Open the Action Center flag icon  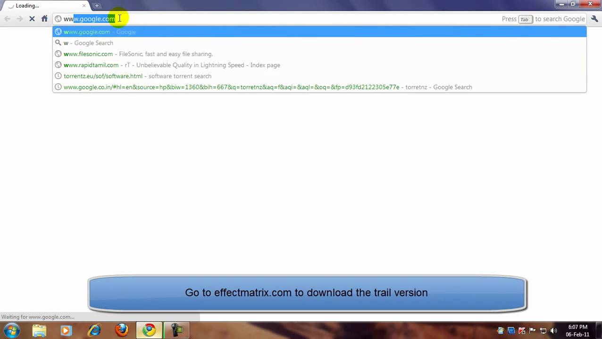[x=533, y=331]
